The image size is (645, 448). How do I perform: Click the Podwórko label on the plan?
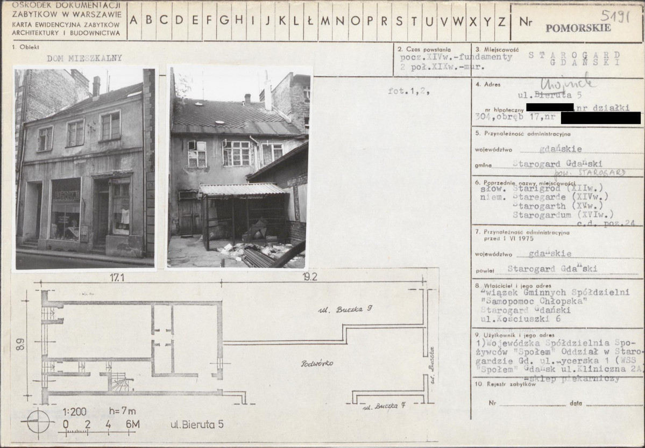click(317, 364)
